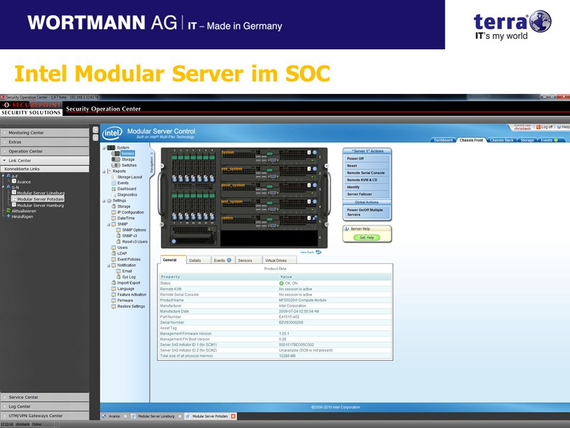Open Event Policies settings
Viewport: 570px width, 428px height.
click(129, 259)
